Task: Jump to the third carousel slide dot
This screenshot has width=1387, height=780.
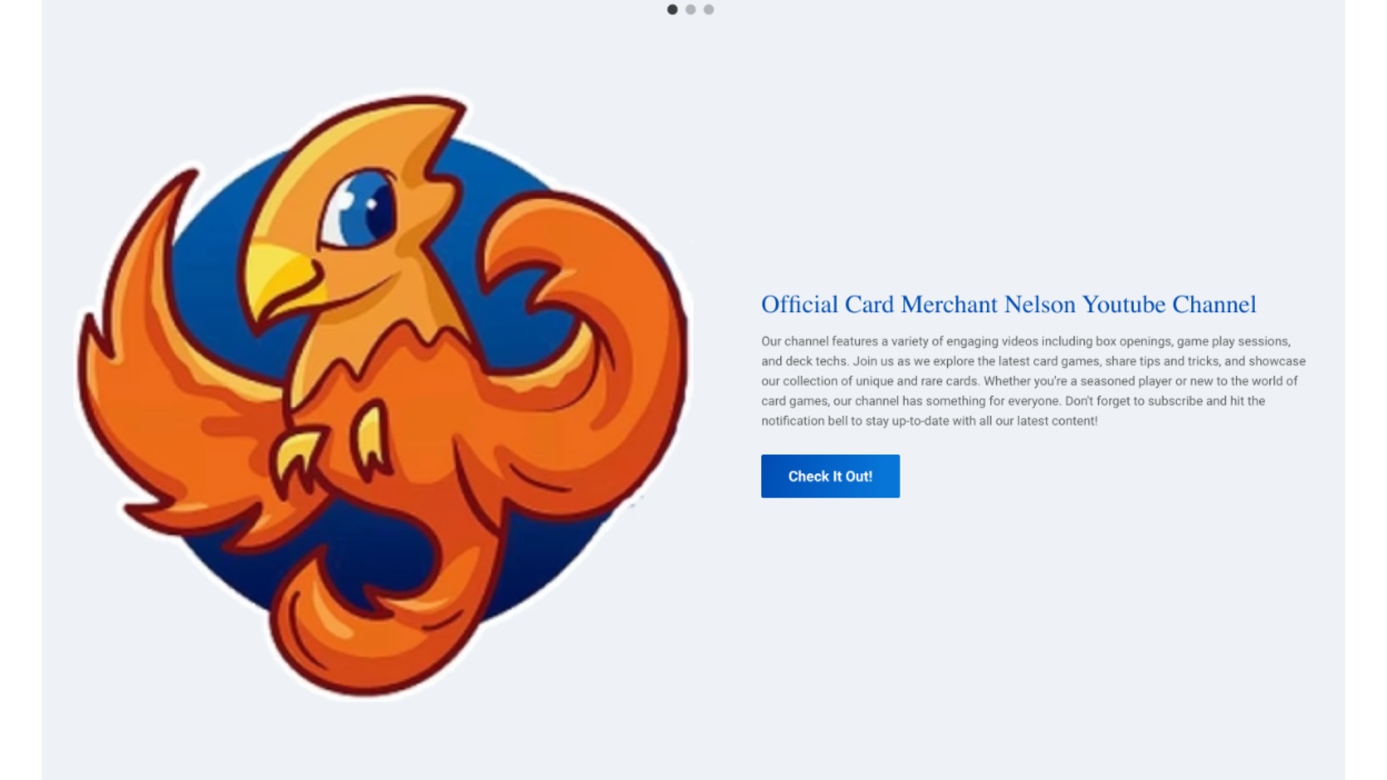Action: [x=708, y=9]
